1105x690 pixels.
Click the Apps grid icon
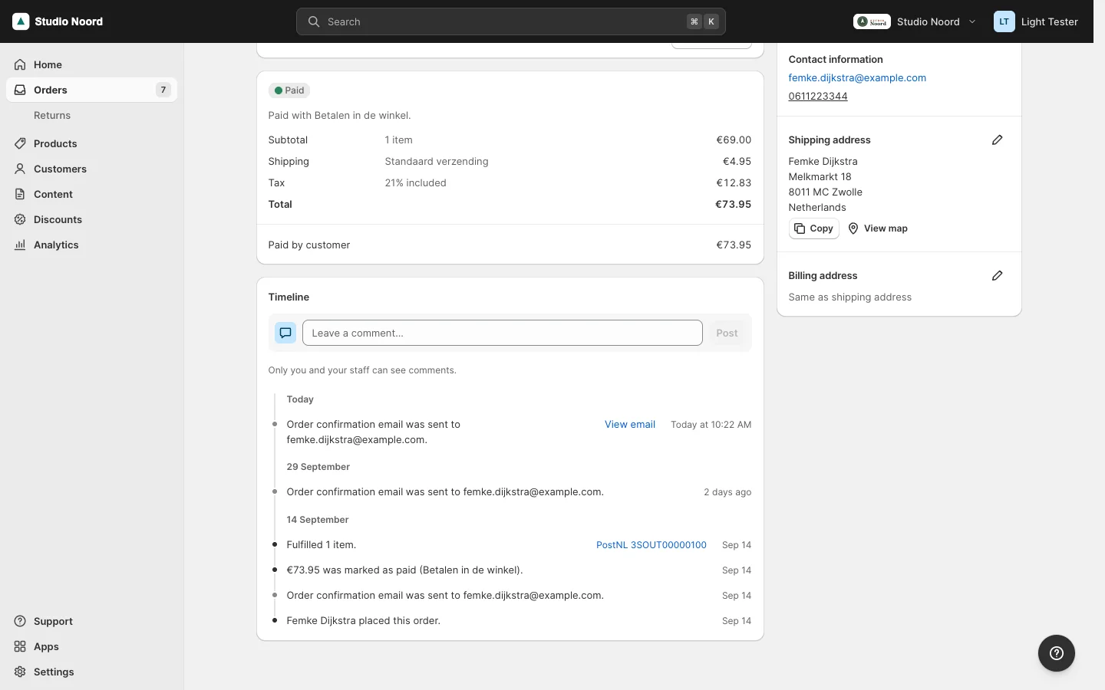(20, 646)
